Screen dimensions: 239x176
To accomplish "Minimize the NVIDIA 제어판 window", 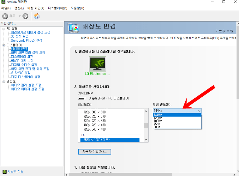I will click(212, 2).
